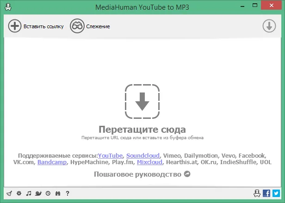Click the 'HypeMachine' service name
This screenshot has height=203, width=285.
coord(89,162)
